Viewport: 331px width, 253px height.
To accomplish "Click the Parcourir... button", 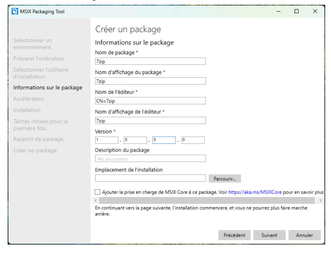I will (225, 178).
